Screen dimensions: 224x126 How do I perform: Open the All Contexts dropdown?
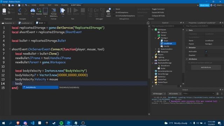(175, 94)
